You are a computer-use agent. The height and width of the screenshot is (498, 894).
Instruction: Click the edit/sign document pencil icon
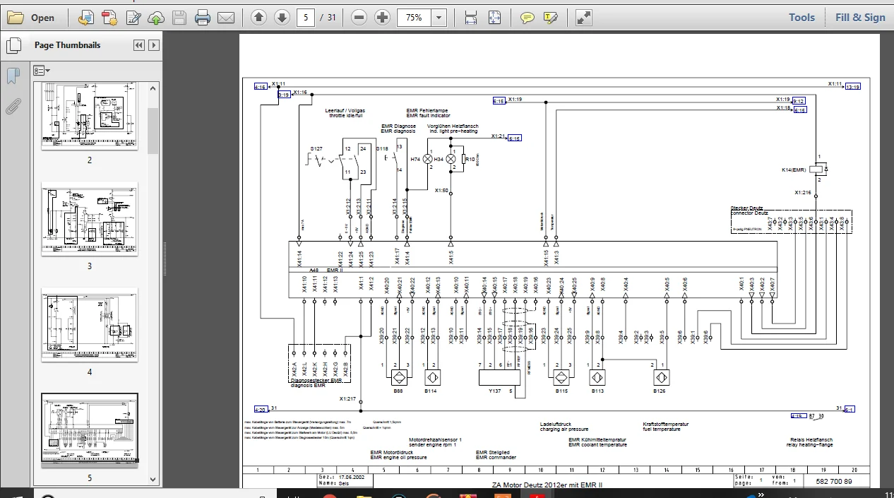[133, 18]
